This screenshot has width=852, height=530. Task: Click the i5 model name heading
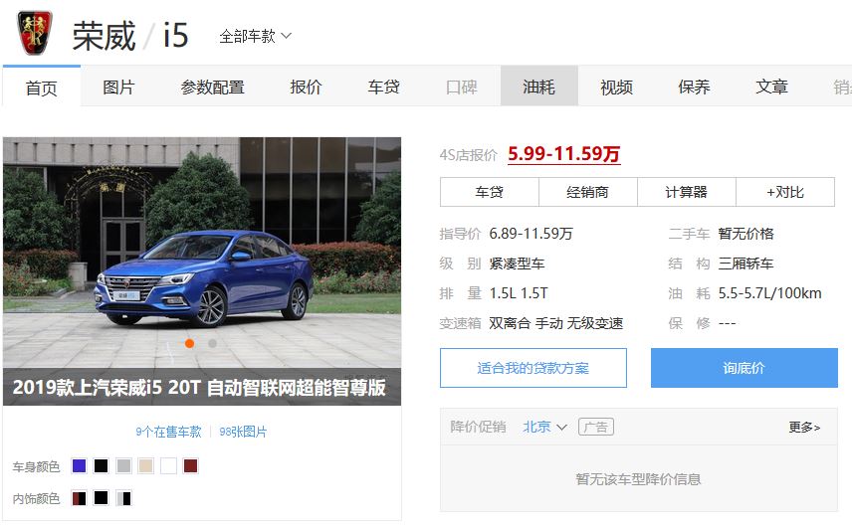point(175,35)
